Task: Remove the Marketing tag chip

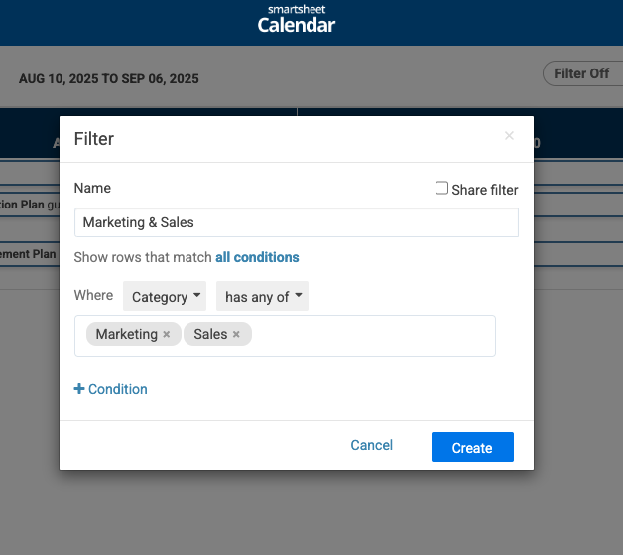Action: point(167,334)
